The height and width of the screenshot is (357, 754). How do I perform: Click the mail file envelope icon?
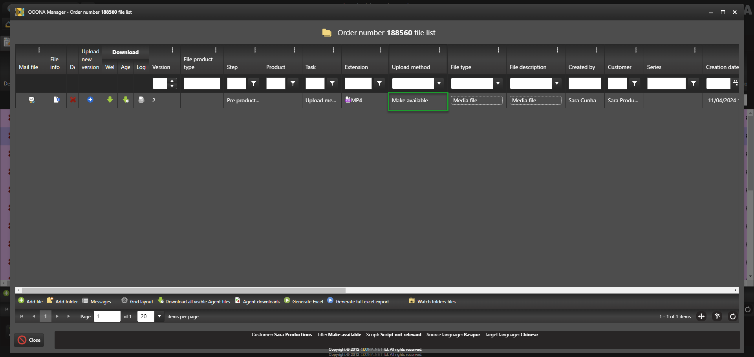point(31,100)
